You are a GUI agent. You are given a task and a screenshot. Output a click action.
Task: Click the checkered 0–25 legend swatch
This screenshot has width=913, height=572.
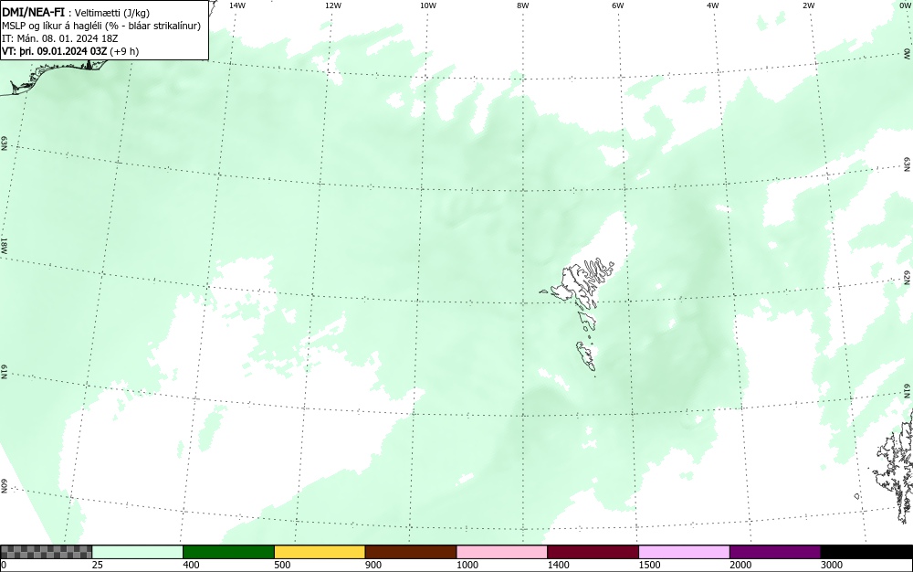(46, 552)
